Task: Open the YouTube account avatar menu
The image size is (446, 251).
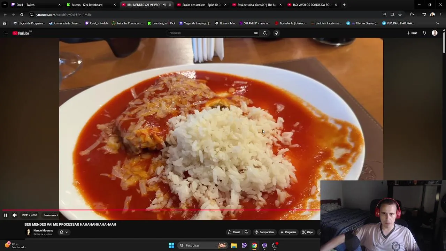Action: pyautogui.click(x=435, y=33)
